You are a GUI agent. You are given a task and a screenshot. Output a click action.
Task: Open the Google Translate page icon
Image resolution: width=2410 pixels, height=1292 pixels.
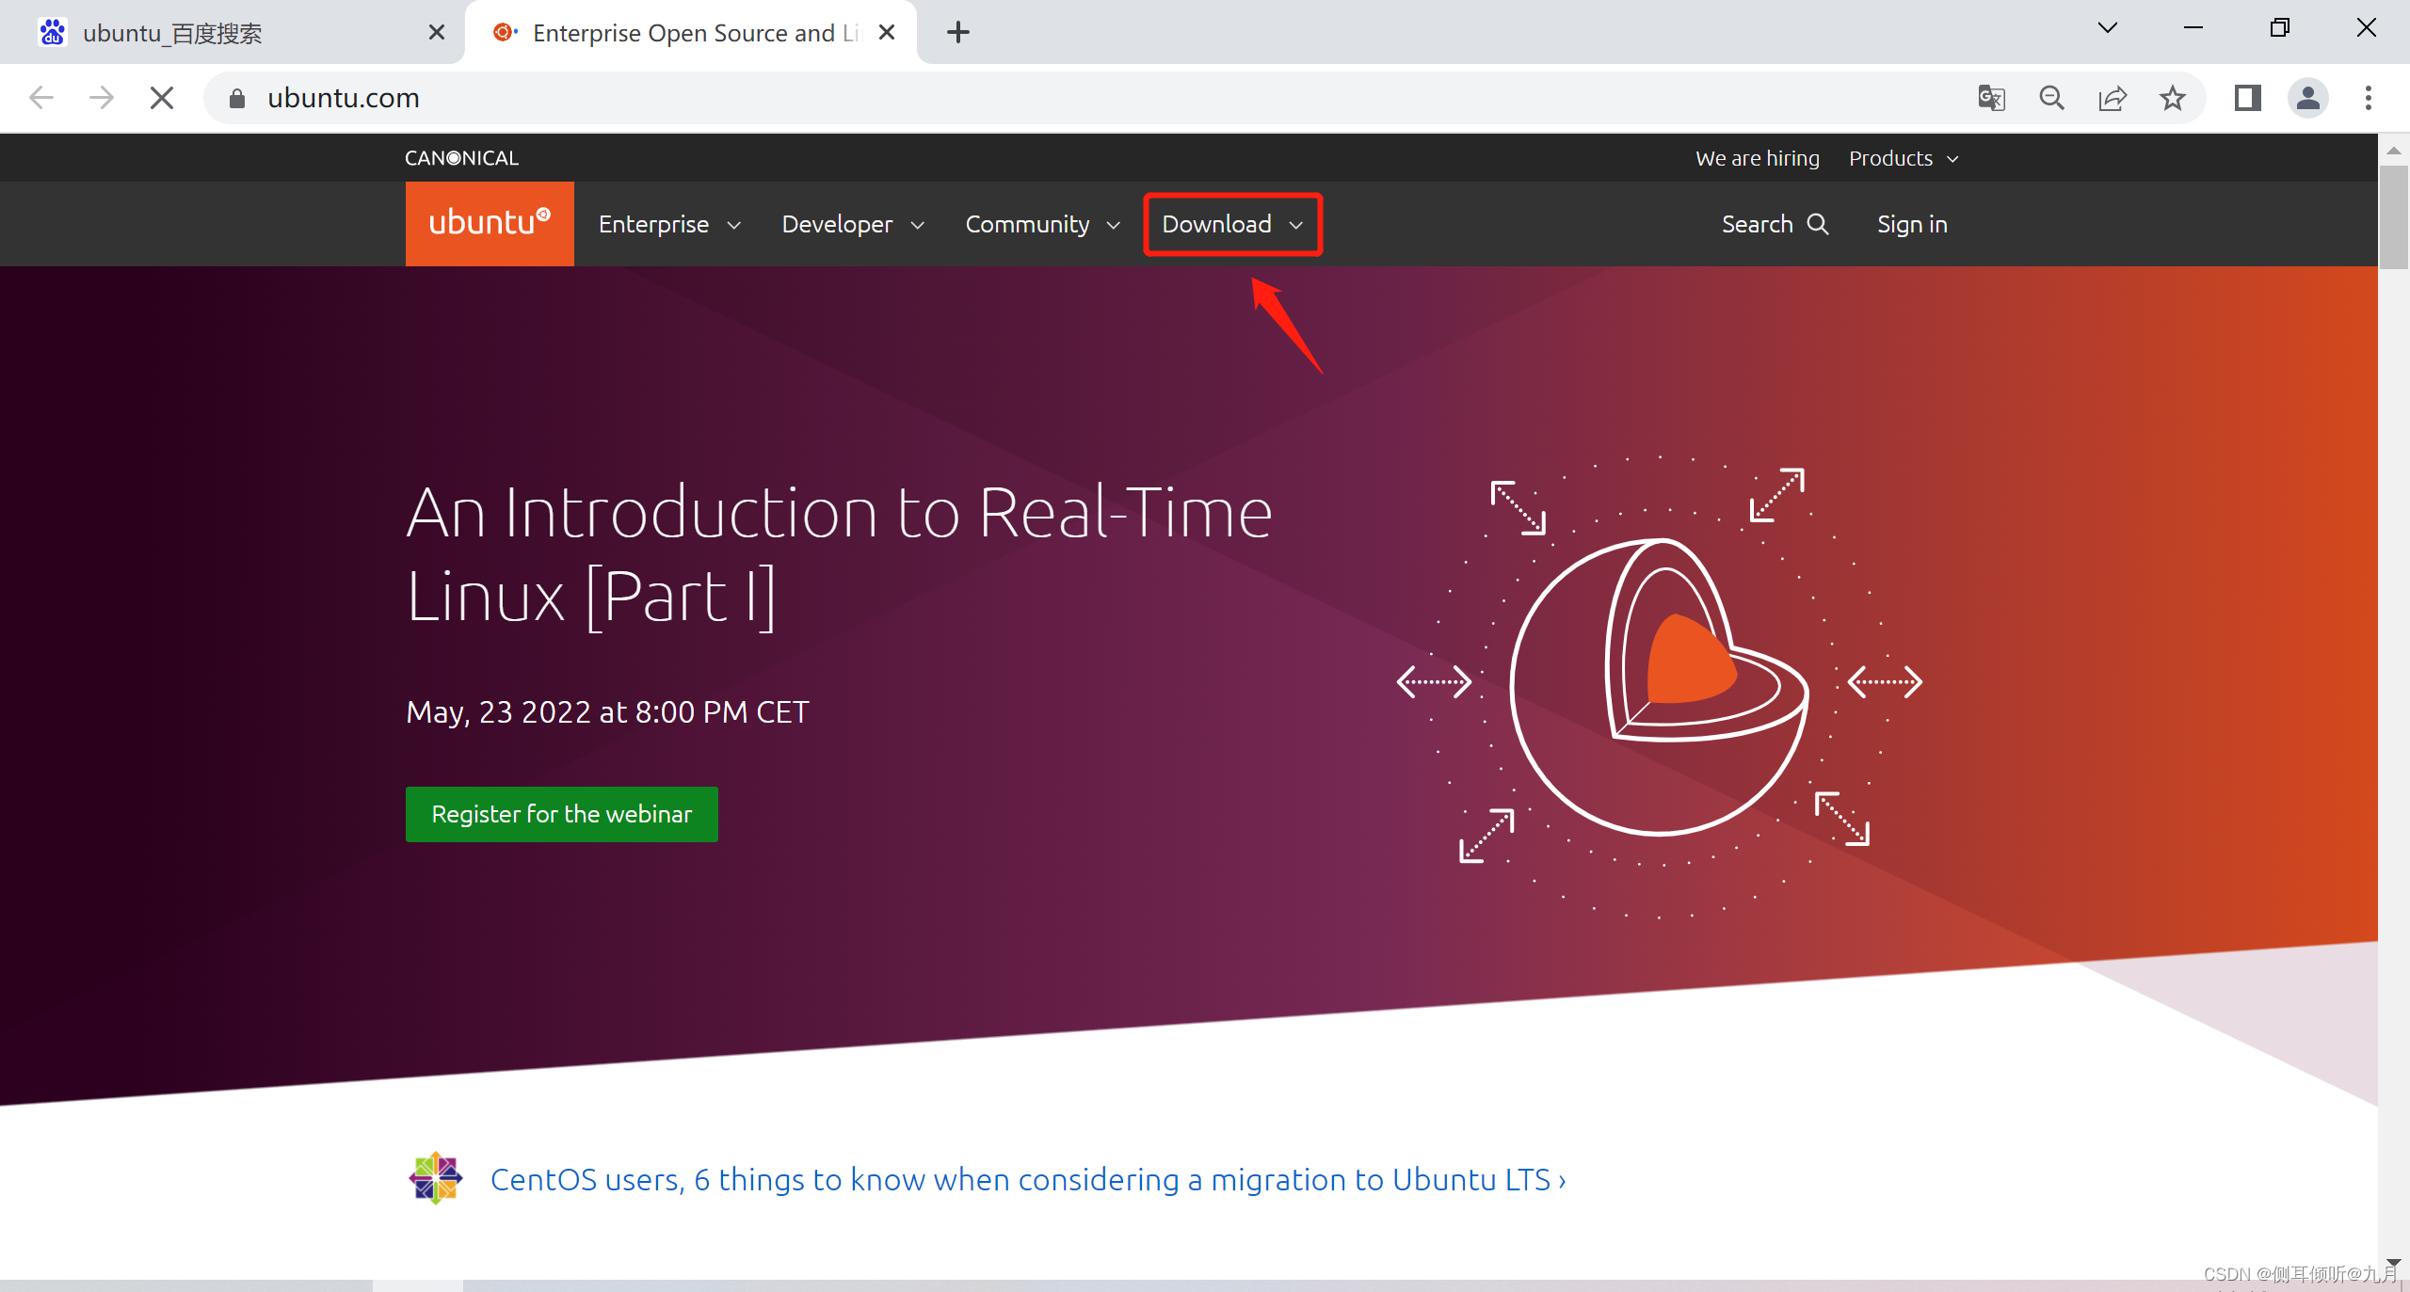[x=1991, y=98]
